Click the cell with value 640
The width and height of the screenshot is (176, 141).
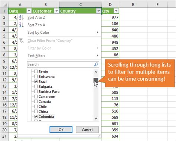110,30
